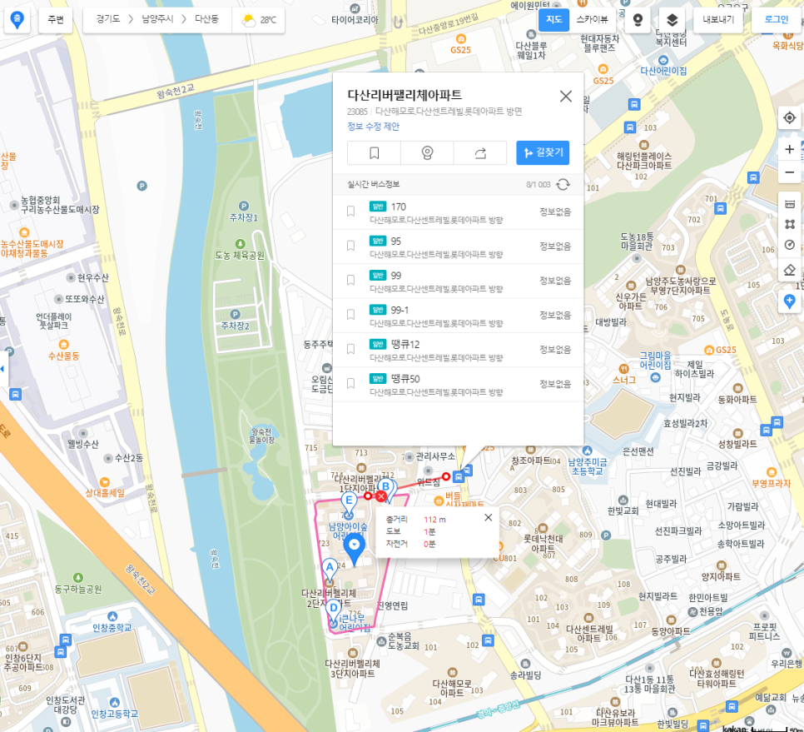
Task: Select the area measure tool
Action: click(790, 225)
